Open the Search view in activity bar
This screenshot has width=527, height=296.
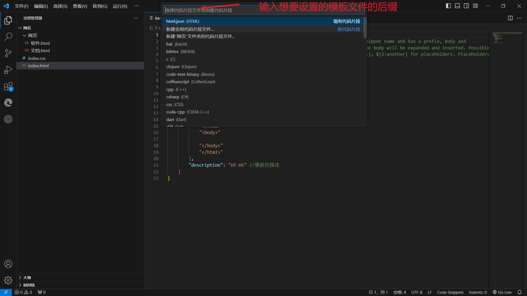(x=8, y=37)
